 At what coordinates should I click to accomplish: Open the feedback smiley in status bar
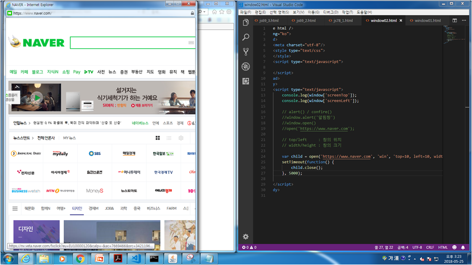click(454, 247)
